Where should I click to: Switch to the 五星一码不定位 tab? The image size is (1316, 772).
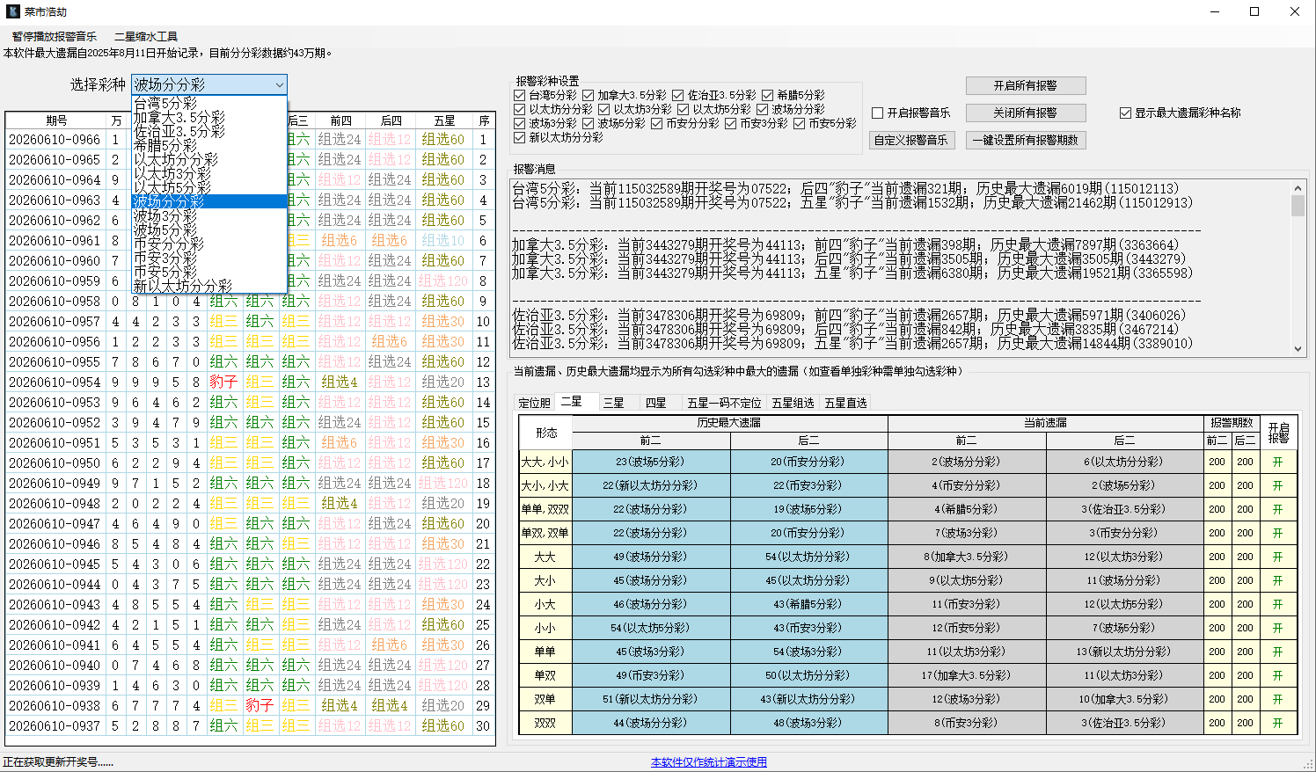point(724,403)
